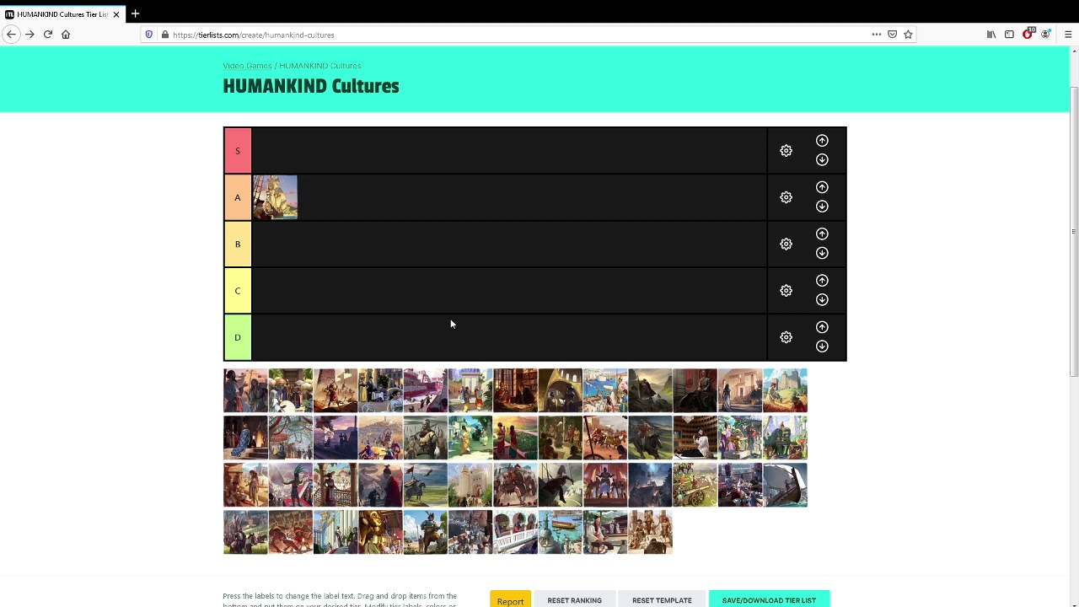Open settings gear for tier S

(786, 151)
